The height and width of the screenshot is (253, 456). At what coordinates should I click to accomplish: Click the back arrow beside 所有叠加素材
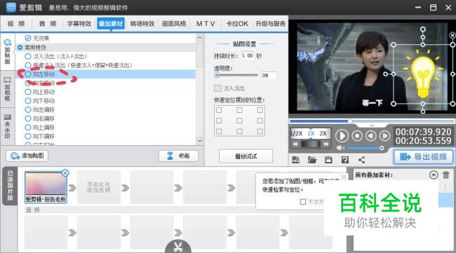click(434, 175)
